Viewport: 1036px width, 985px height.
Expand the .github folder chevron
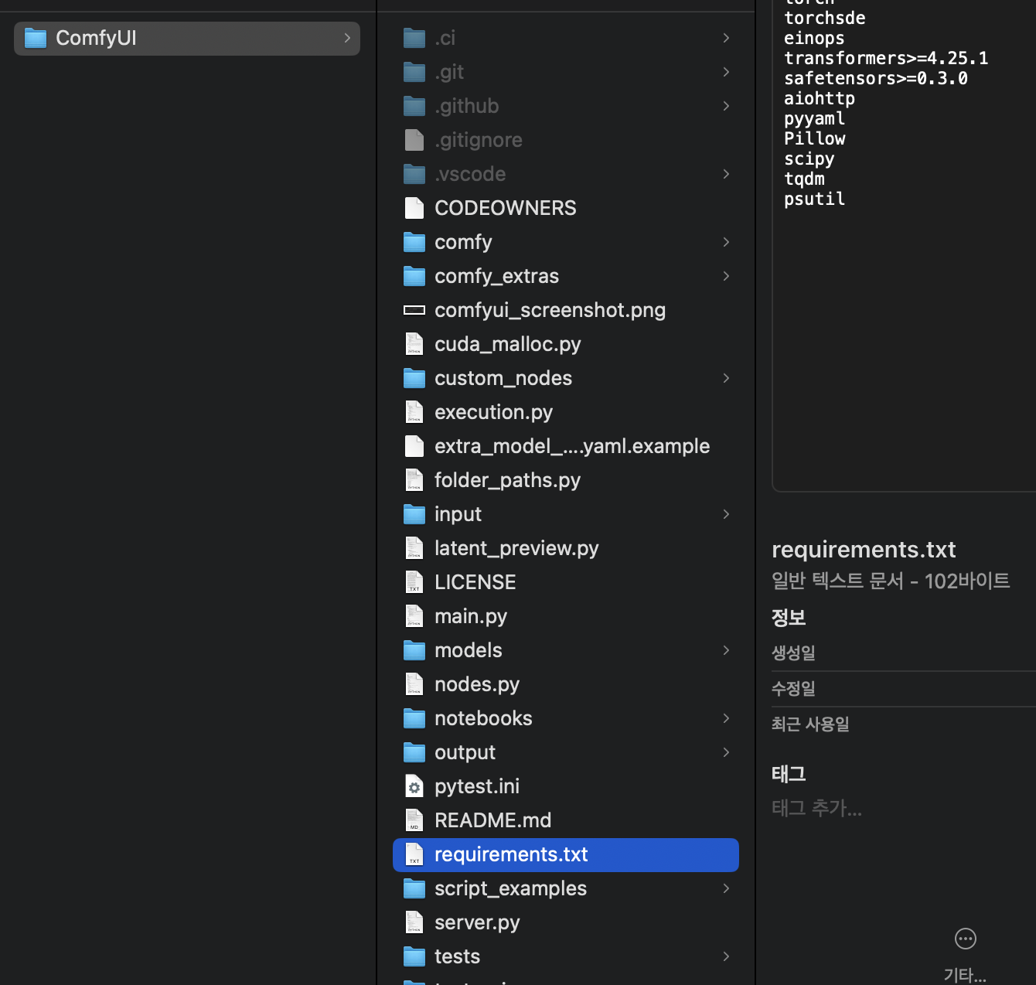tap(726, 106)
